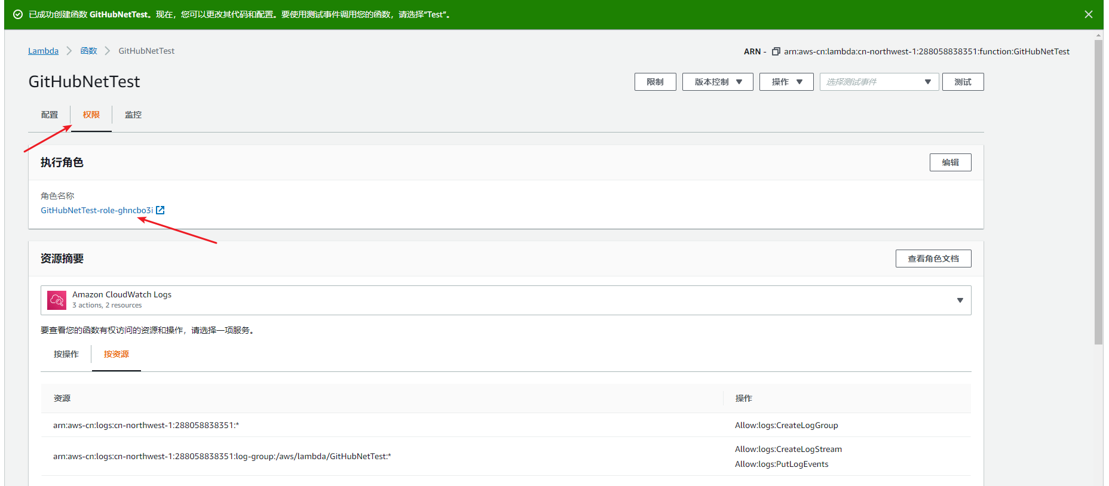Click the GitHubNetTest page heading
This screenshot has height=486, width=1109.
tap(84, 81)
